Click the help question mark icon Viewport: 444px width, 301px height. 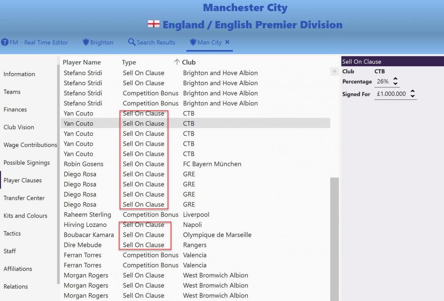(x=5, y=42)
